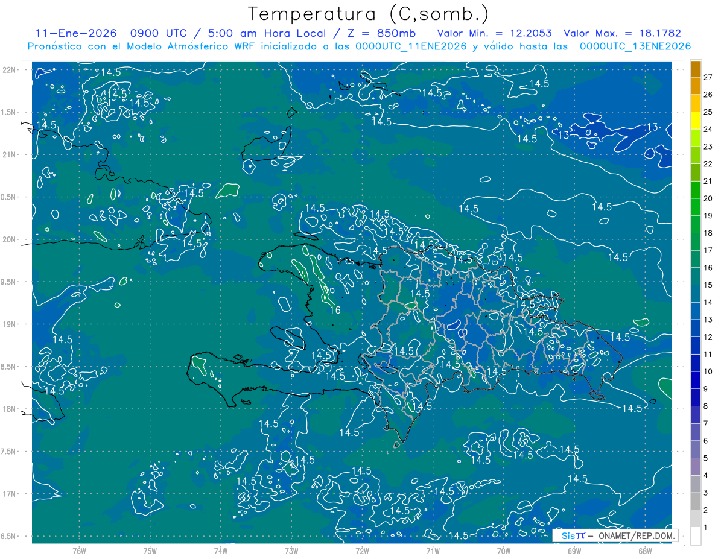This screenshot has width=724, height=559.
Task: Click the color scale label "11"
Action: click(x=708, y=354)
